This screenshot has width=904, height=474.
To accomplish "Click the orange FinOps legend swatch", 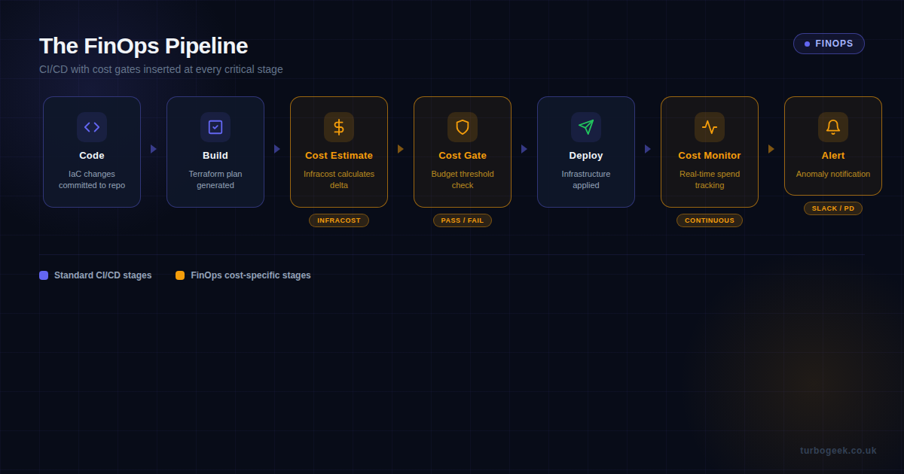I will [x=180, y=275].
